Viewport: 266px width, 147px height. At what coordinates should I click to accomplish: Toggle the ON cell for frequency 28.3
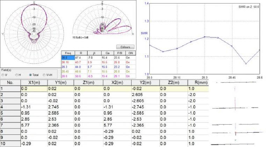tap(131, 67)
